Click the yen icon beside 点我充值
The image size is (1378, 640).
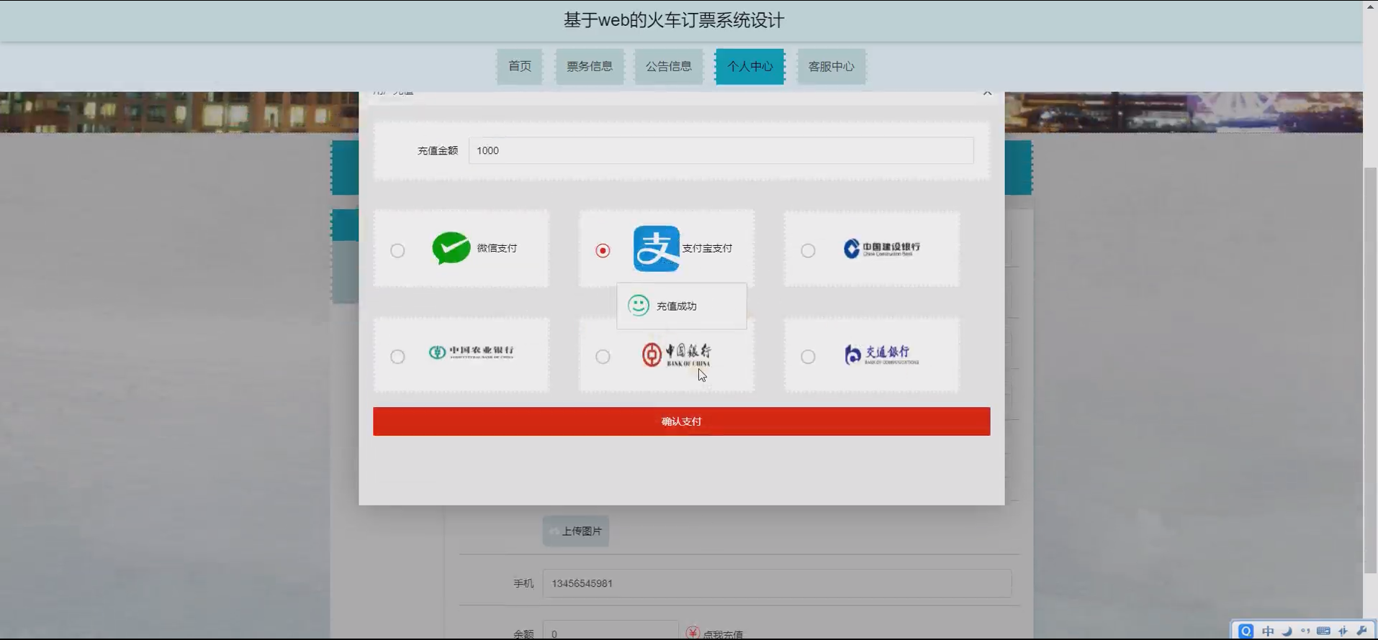693,633
